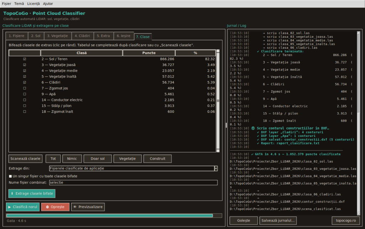Select the 7. Clase tab
This screenshot has height=229, width=365.
[x=143, y=37]
